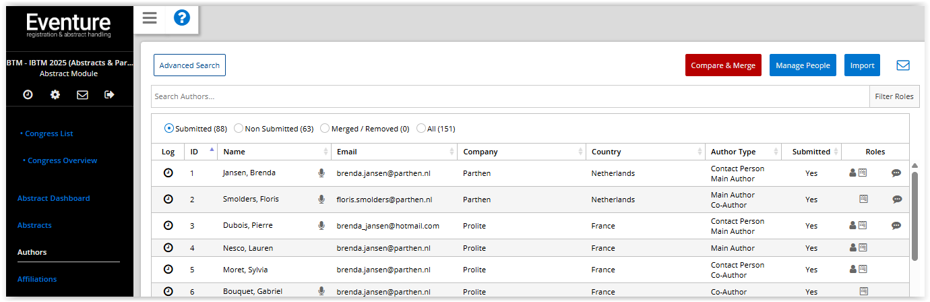The width and height of the screenshot is (930, 302).
Task: Click the sidebar logout arrow icon
Action: (x=109, y=95)
